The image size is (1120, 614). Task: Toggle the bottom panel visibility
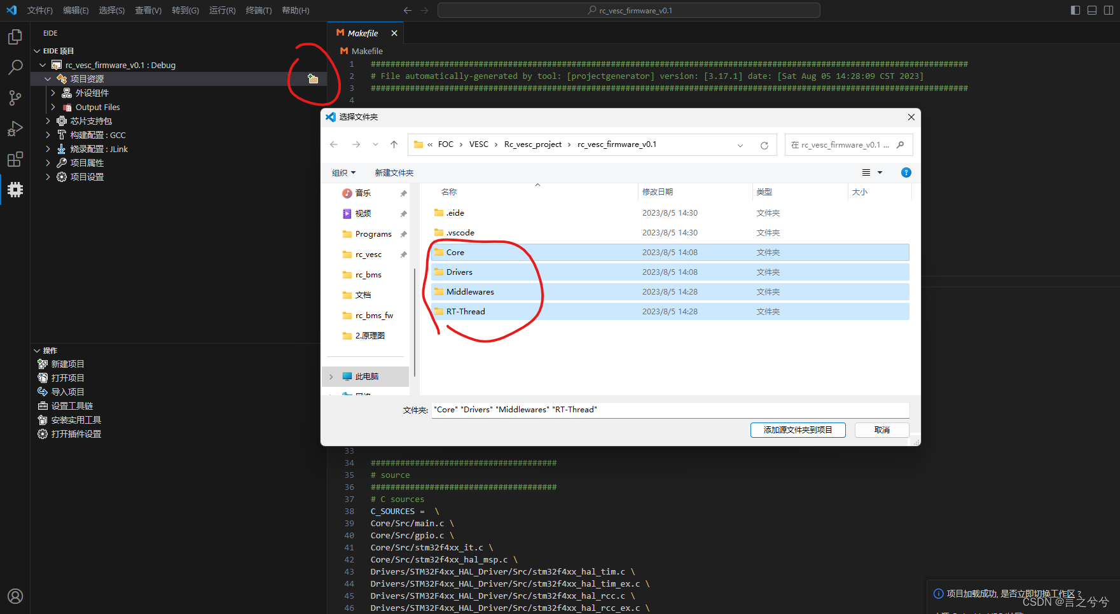point(1091,10)
